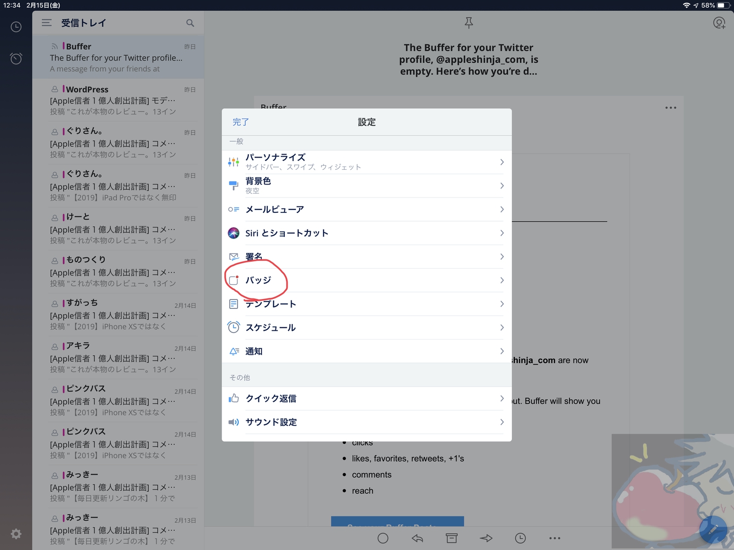Viewport: 734px width, 550px height.
Task: Open the バッジ setting
Action: point(367,280)
